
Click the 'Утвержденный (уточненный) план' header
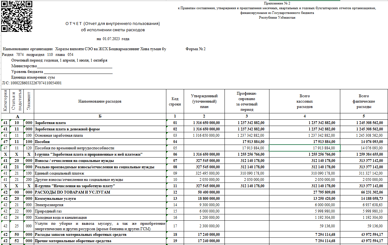204,101
